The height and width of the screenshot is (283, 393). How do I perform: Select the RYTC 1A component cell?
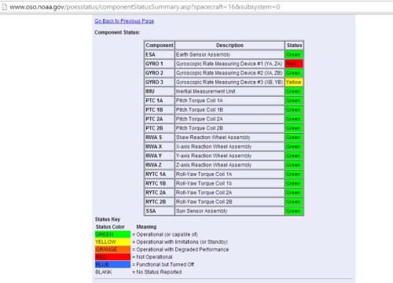[x=160, y=174]
